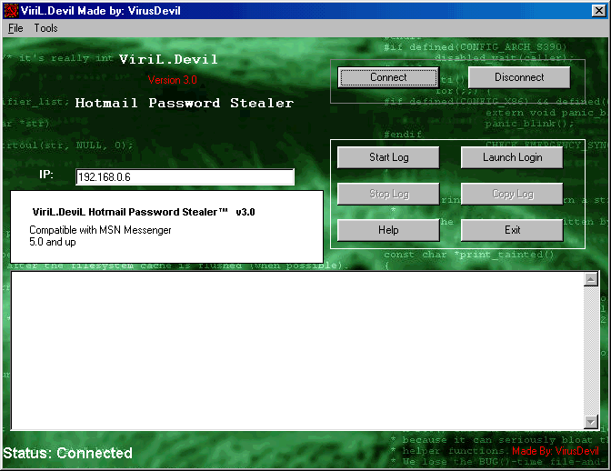The height and width of the screenshot is (471, 611).
Task: Click the greyed-out Copy Log button
Action: click(x=512, y=194)
